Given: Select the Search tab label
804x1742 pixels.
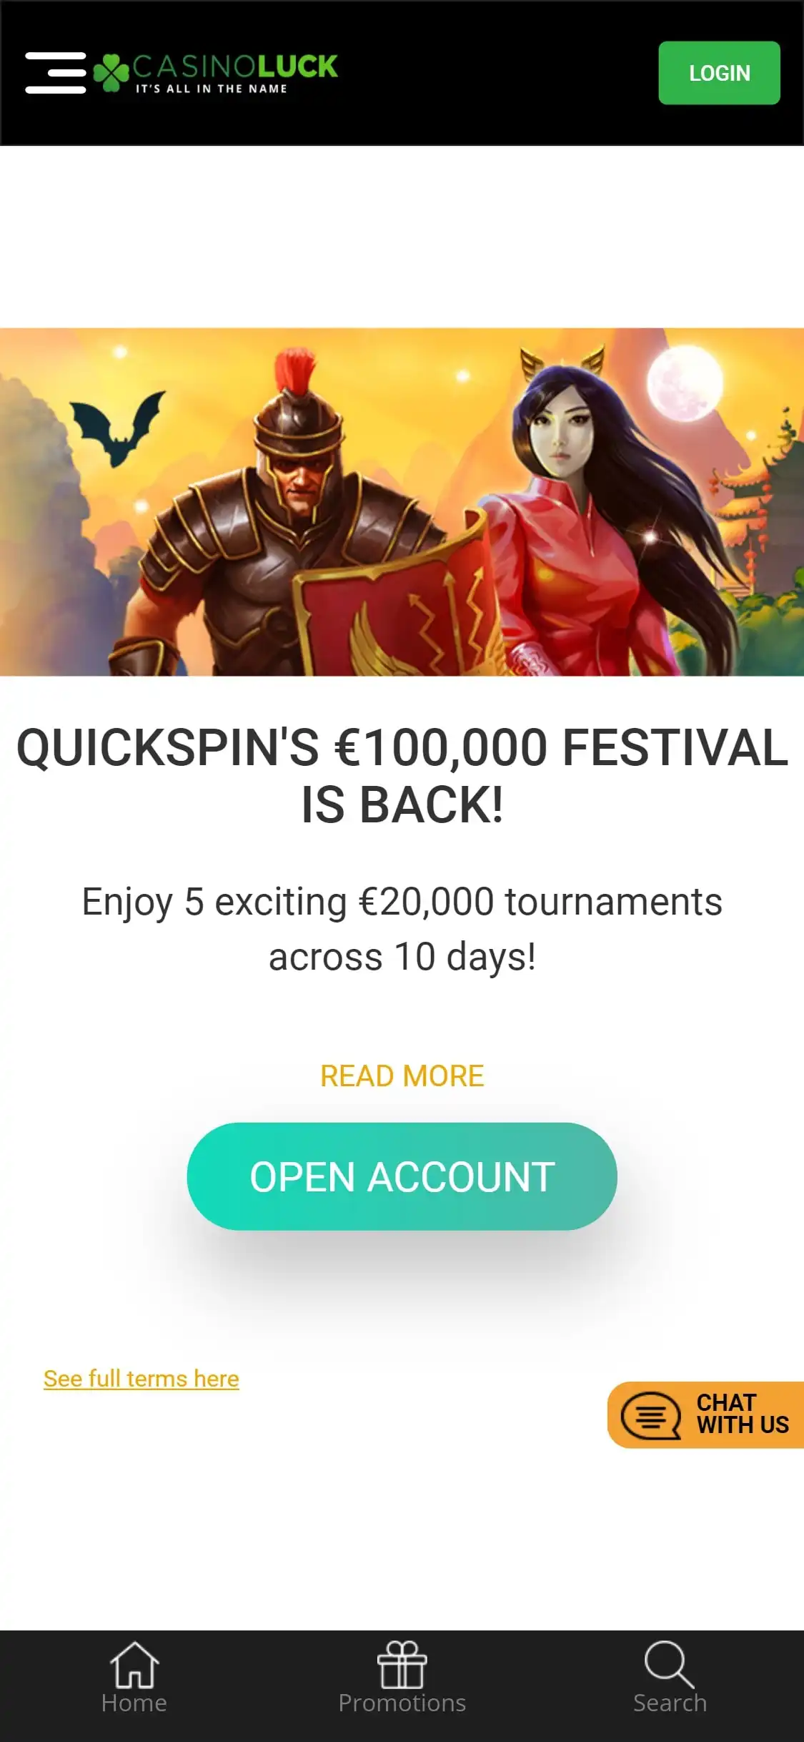Looking at the screenshot, I should tap(670, 1703).
